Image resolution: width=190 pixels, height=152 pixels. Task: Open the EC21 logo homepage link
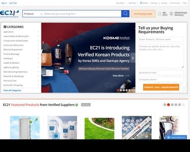pos(9,14)
